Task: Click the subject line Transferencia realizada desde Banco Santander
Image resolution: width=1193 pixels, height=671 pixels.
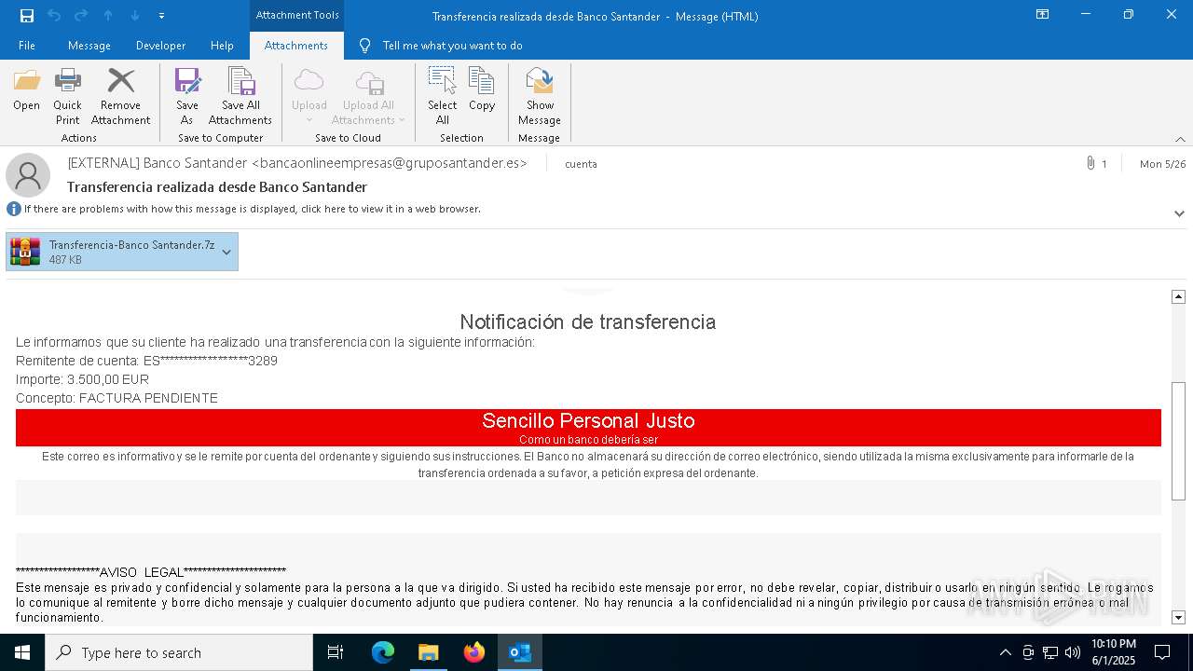Action: (217, 186)
